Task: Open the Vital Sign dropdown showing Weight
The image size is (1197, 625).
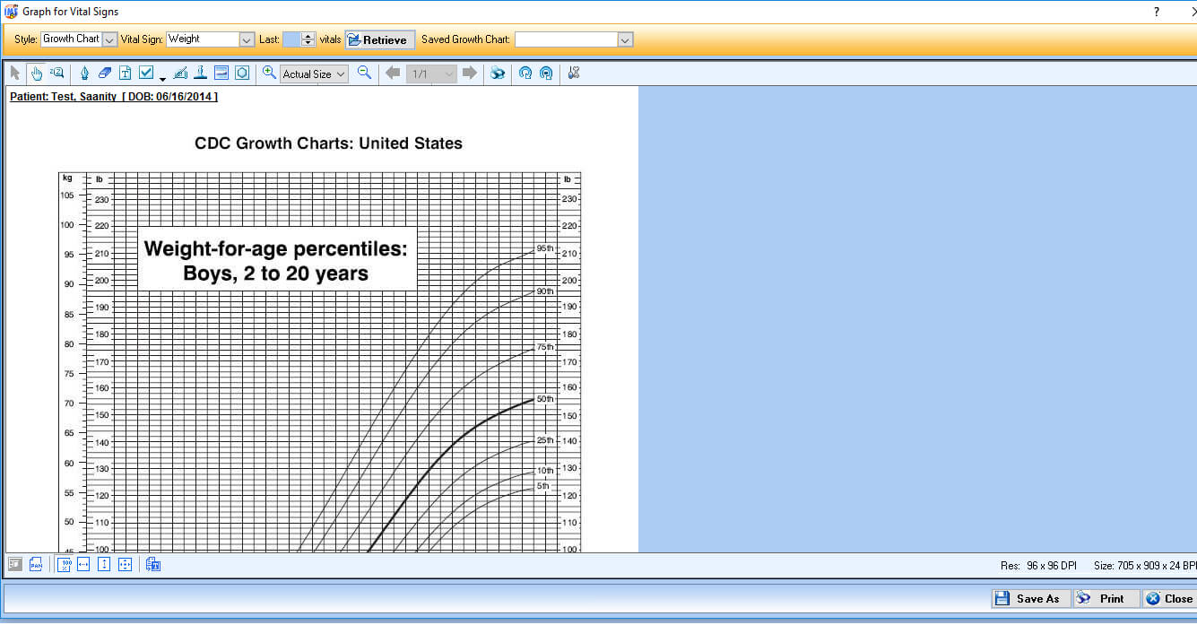Action: (x=244, y=39)
